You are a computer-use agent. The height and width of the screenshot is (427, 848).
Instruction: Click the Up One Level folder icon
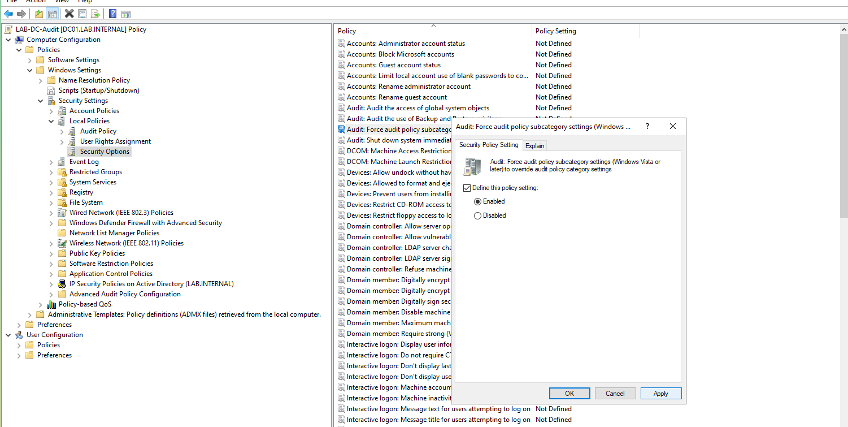tap(39, 14)
